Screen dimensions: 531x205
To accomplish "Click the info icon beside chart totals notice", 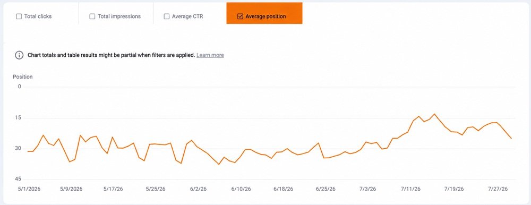I will (x=19, y=55).
